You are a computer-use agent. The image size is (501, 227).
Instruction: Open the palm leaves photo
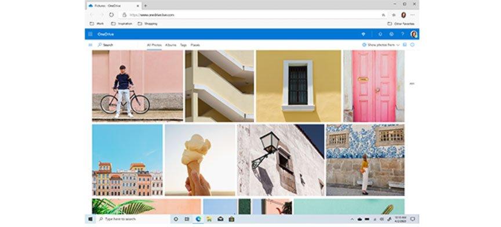point(146,206)
